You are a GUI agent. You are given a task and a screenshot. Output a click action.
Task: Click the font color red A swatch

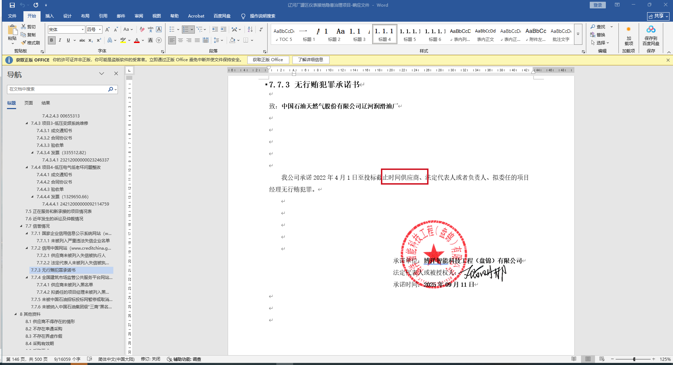coord(137,40)
